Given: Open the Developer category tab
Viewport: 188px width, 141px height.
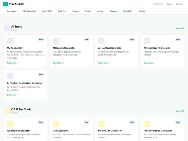Looking at the screenshot, I should click(x=12, y=11).
